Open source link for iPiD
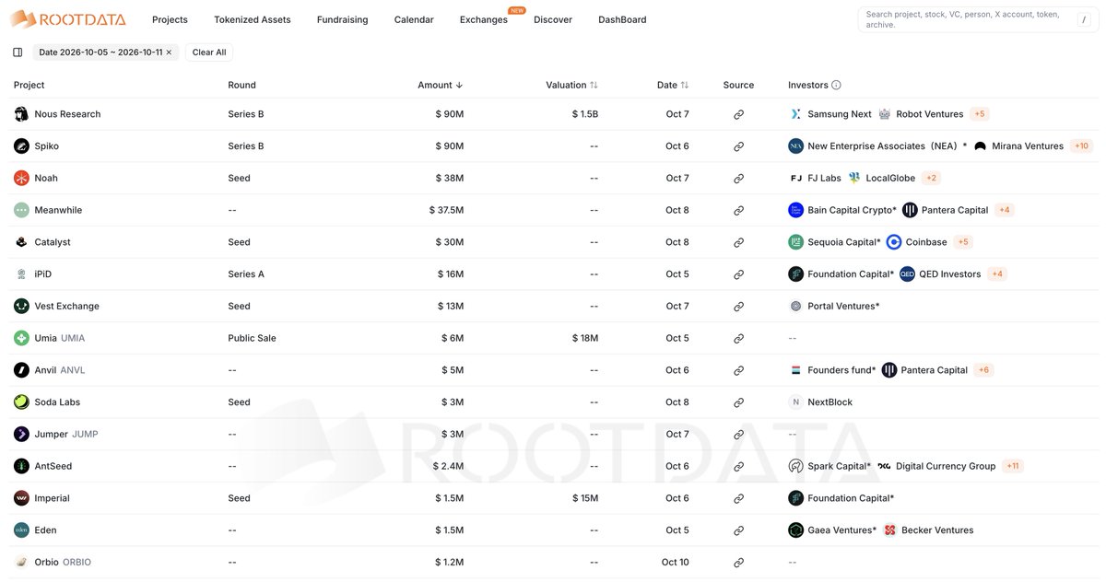This screenshot has width=1106, height=582. tap(738, 274)
